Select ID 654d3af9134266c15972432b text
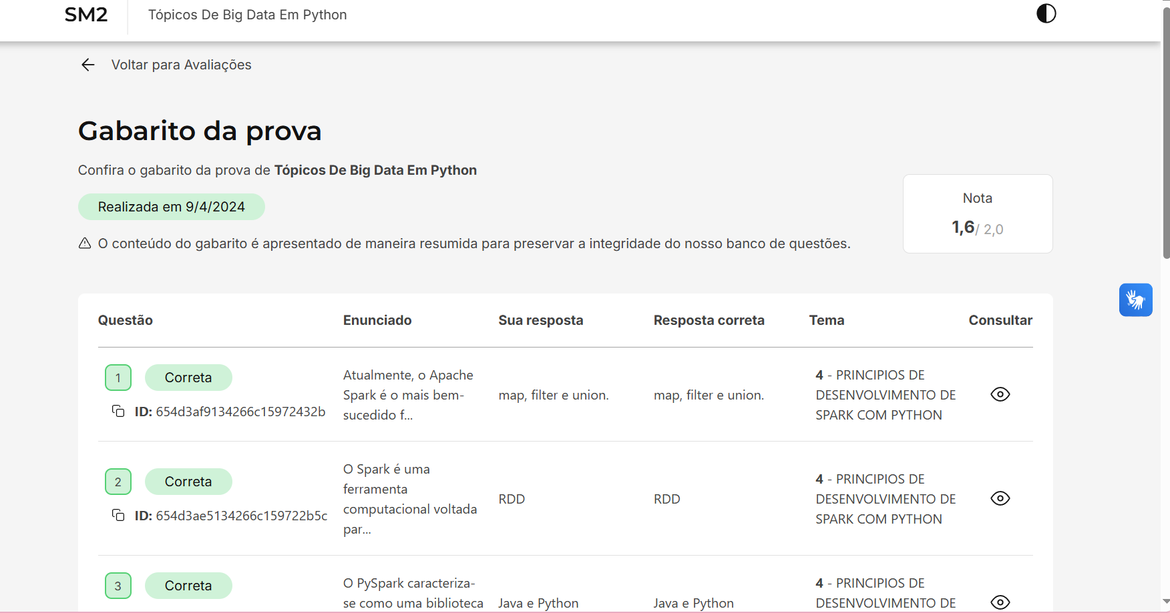 (x=230, y=412)
